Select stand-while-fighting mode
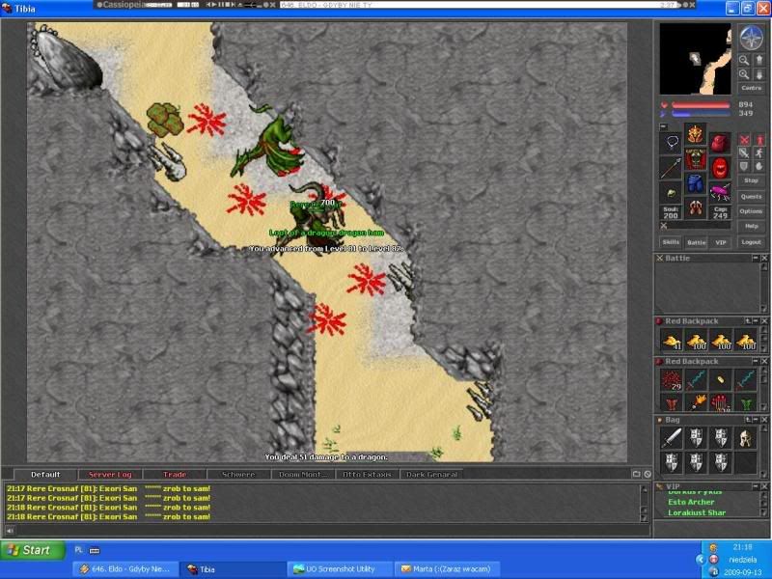772x579 pixels. coord(759,140)
